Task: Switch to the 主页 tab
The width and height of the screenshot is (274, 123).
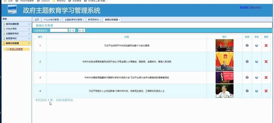Action: tap(37, 20)
